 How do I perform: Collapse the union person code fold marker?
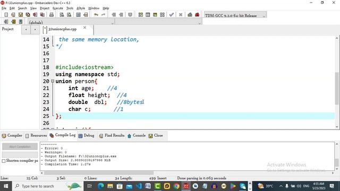click(x=53, y=81)
